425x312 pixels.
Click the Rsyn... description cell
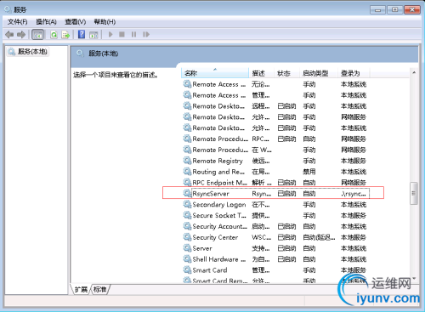point(261,194)
